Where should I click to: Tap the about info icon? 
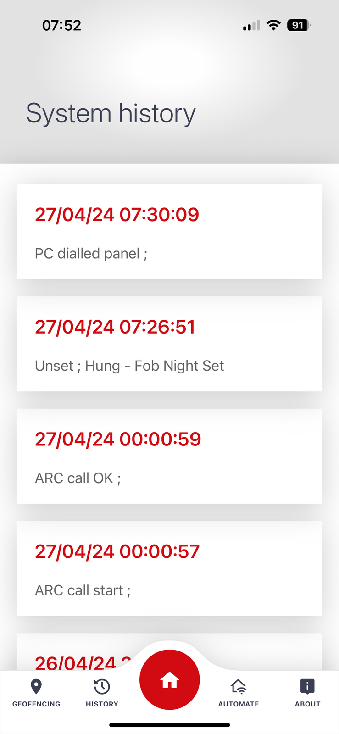pyautogui.click(x=307, y=686)
